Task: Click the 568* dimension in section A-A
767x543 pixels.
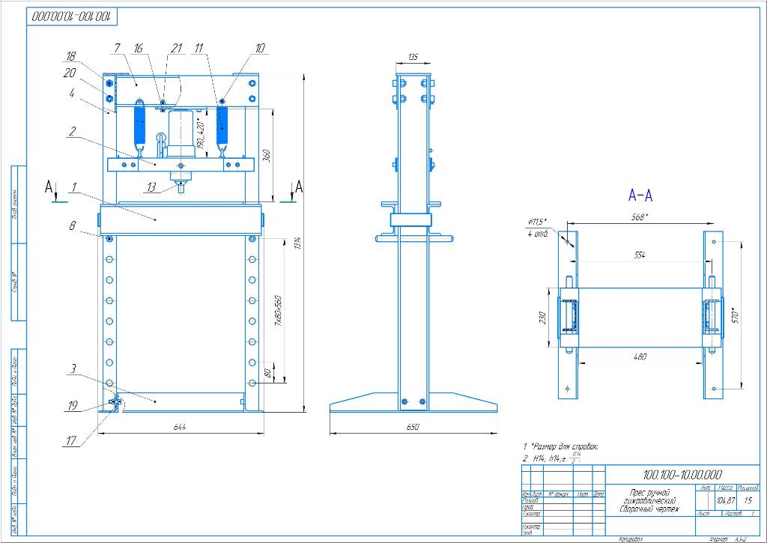Action: click(640, 217)
